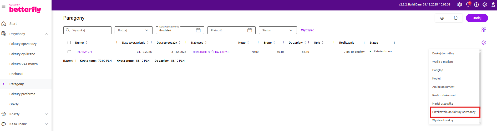Viewport: 497px width, 131px height.
Task: Open the settings gear in top bar
Action: click(485, 5)
